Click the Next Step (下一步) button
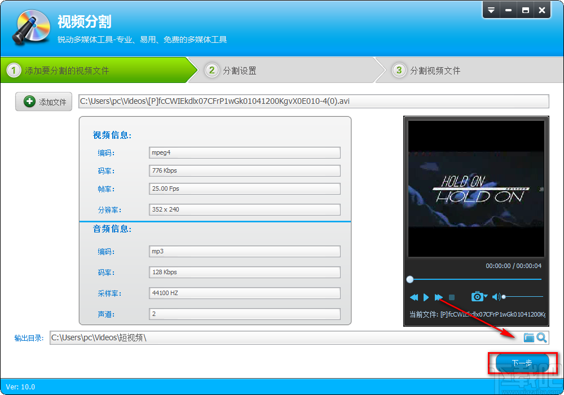The width and height of the screenshot is (564, 395). [522, 363]
